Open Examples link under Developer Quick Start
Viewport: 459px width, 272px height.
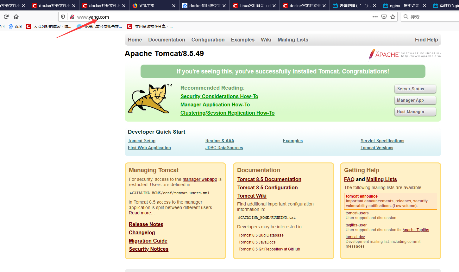click(293, 141)
